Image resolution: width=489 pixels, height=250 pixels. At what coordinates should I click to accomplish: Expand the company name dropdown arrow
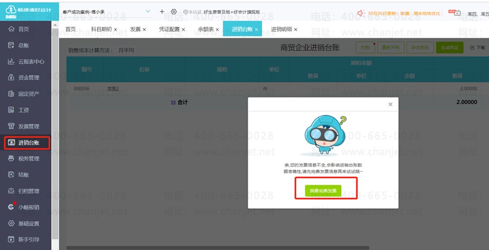point(148,11)
